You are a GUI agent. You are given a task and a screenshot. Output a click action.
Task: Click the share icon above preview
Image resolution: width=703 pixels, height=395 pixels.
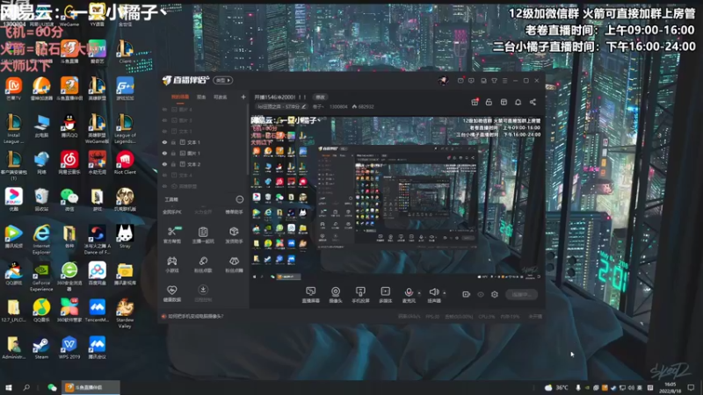(533, 102)
